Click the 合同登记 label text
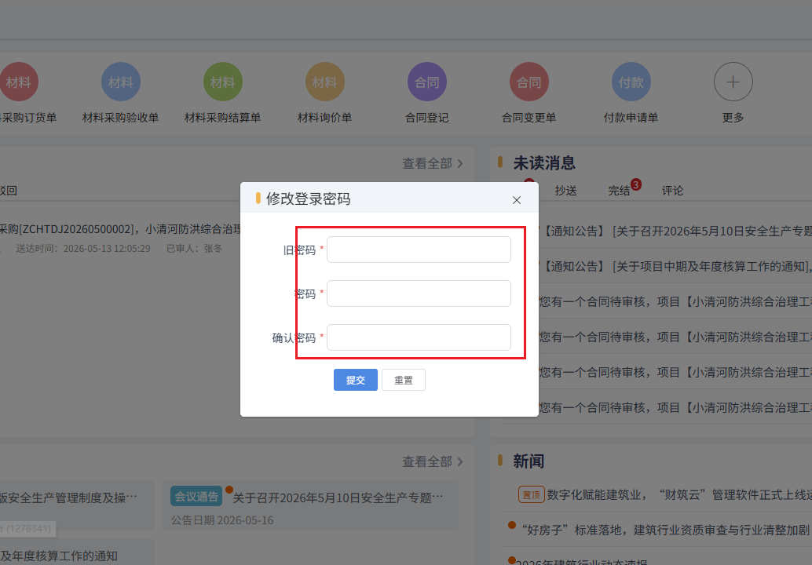This screenshot has width=812, height=565. coord(426,118)
